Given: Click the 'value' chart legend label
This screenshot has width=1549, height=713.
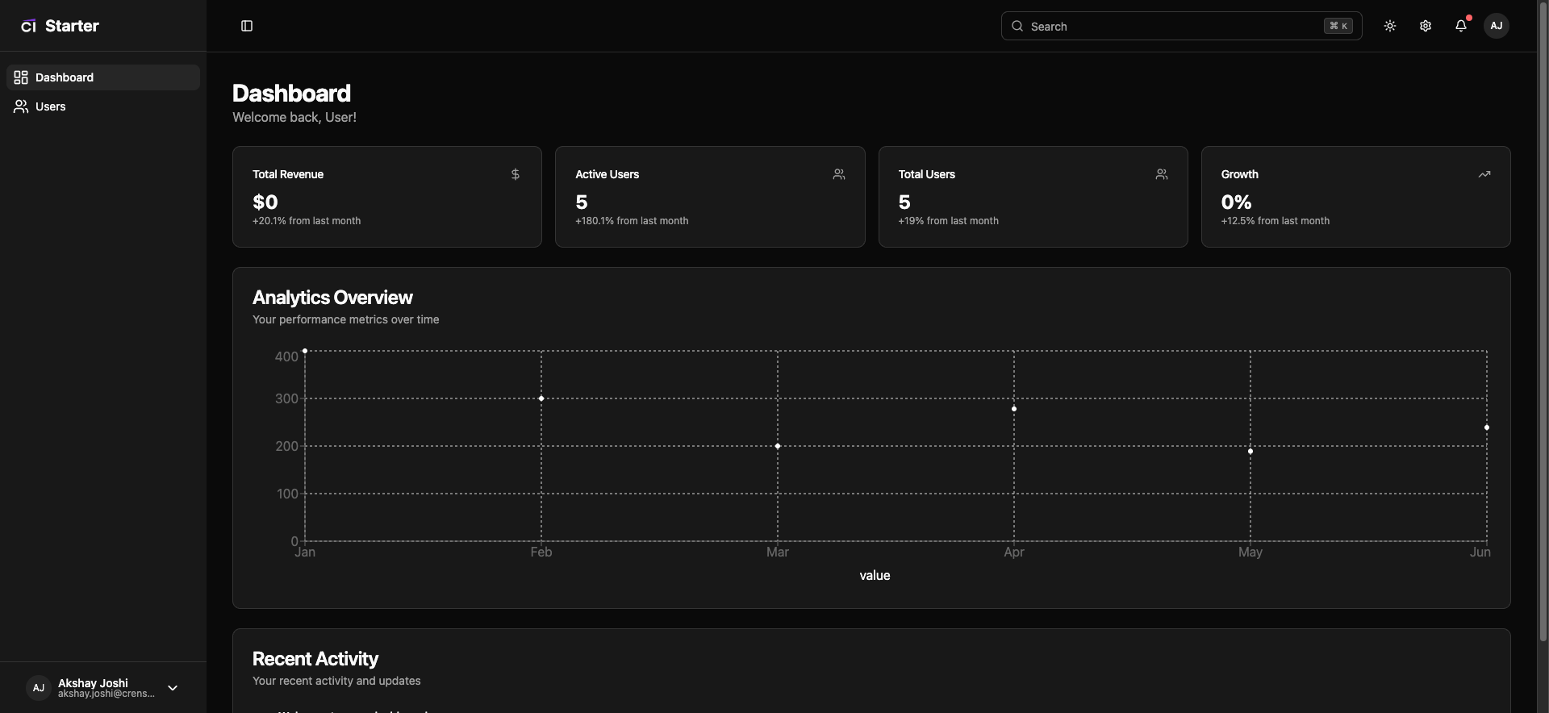Looking at the screenshot, I should [875, 575].
